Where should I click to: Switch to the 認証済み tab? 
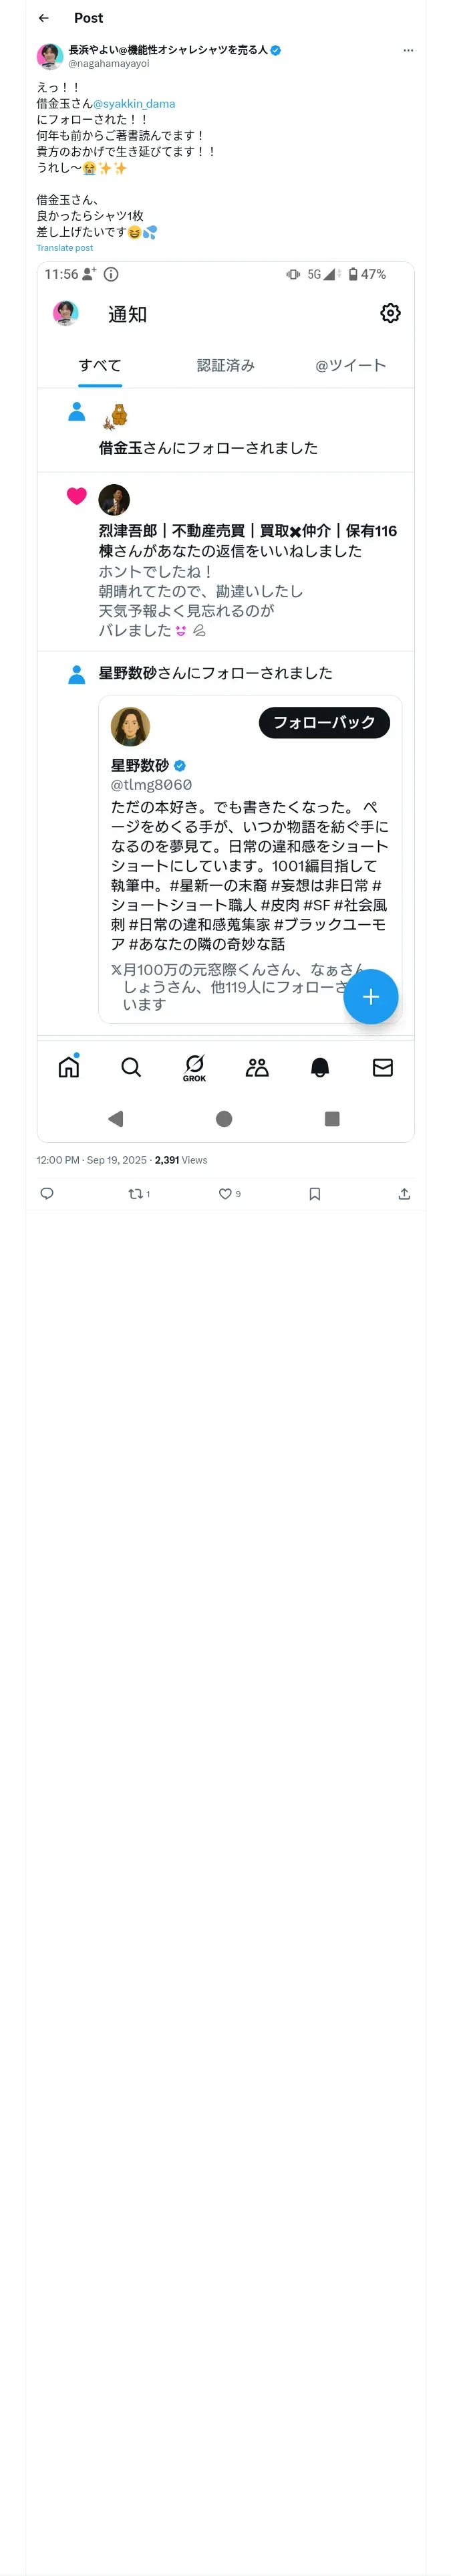tap(226, 365)
